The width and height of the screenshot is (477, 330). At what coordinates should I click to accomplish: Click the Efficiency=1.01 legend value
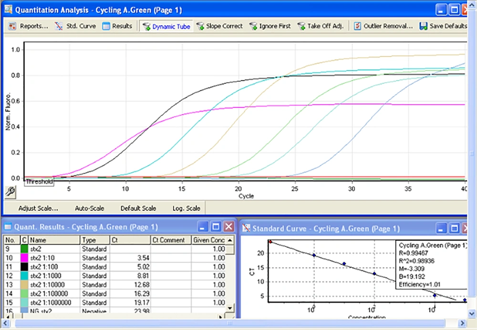click(419, 285)
